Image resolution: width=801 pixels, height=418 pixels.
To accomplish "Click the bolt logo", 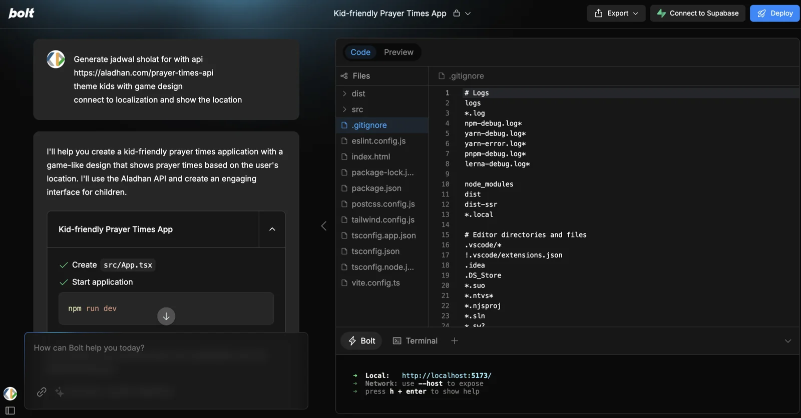I will [x=22, y=13].
